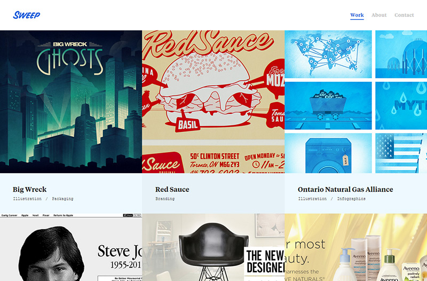Open the Aveeno products project thumbnail
This screenshot has height=281, width=427.
click(x=355, y=247)
